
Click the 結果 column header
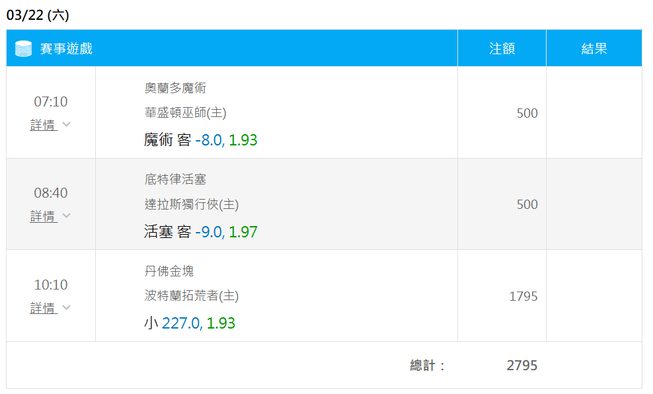pyautogui.click(x=594, y=49)
